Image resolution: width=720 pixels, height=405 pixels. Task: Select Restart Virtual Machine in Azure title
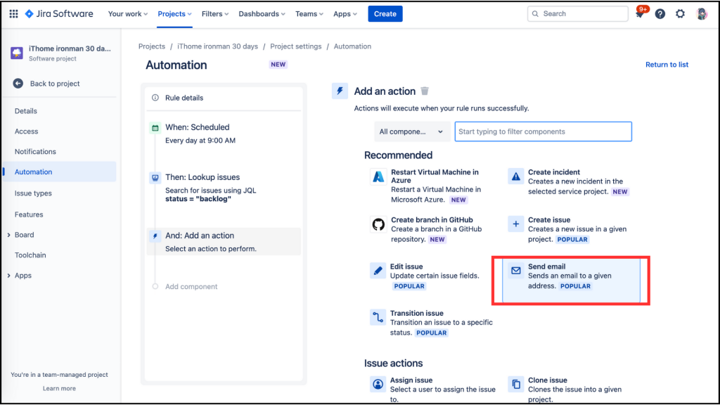tap(435, 176)
